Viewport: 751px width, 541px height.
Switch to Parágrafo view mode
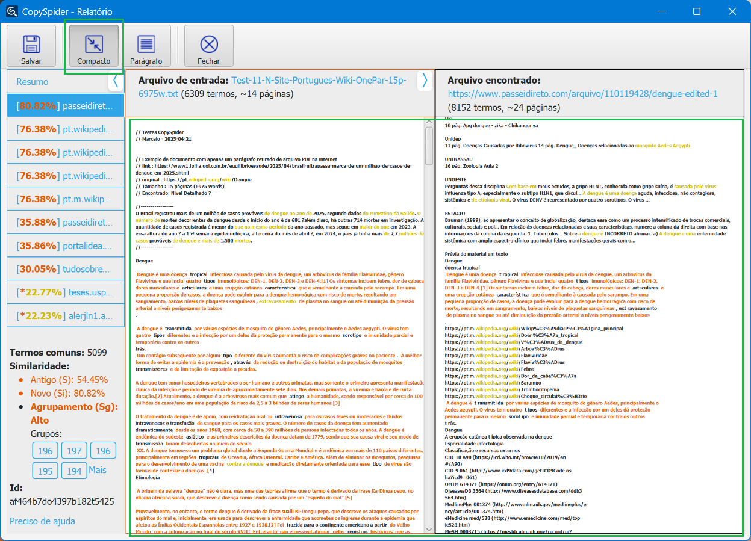[x=146, y=45]
